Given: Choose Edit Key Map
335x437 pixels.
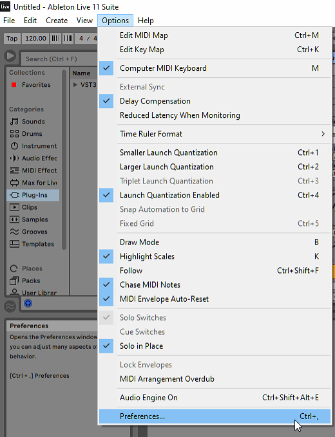Looking at the screenshot, I should [x=215, y=50].
